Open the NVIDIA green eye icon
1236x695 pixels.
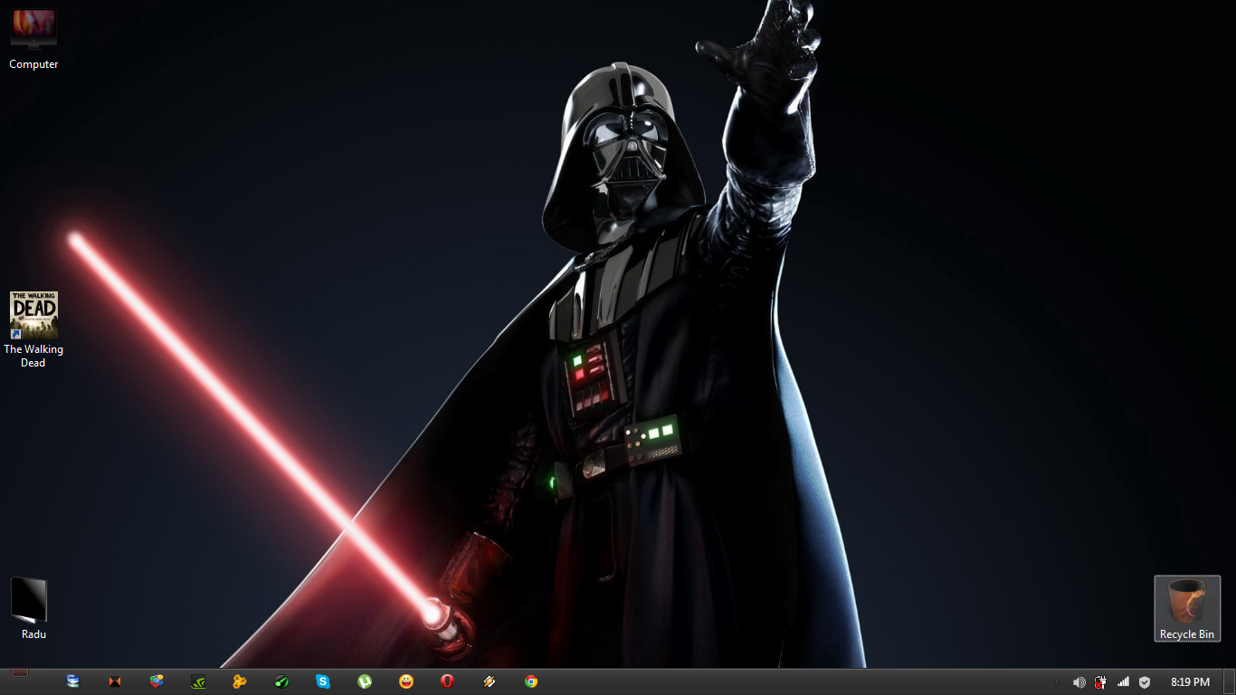[x=198, y=681]
